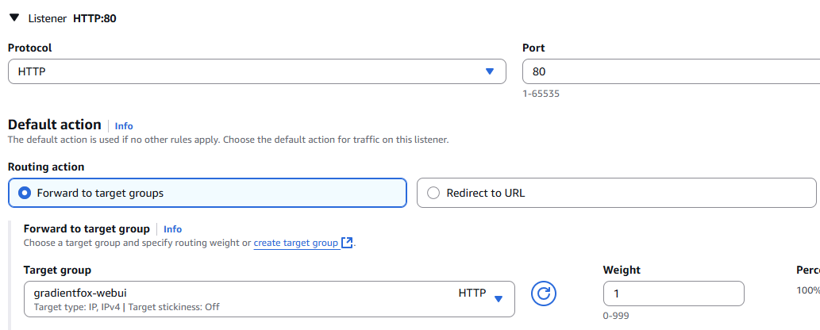Image resolution: width=820 pixels, height=330 pixels.
Task: Click the 100% percent value
Action: 807,290
